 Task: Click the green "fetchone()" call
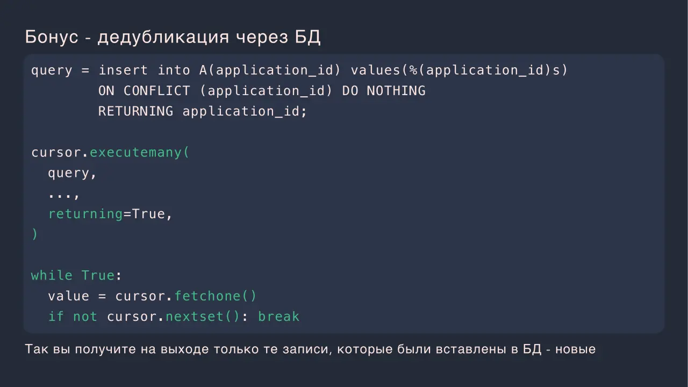point(216,296)
